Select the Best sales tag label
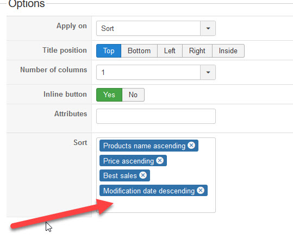The image size is (293, 239). pos(120,175)
